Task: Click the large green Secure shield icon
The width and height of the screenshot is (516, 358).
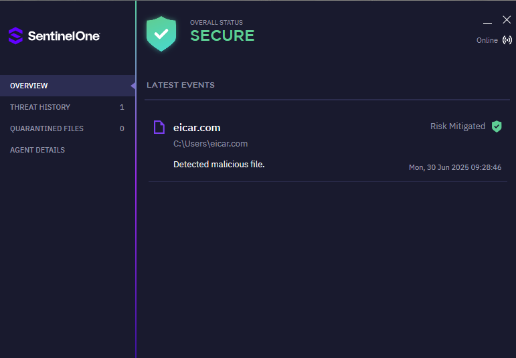Action: click(161, 34)
